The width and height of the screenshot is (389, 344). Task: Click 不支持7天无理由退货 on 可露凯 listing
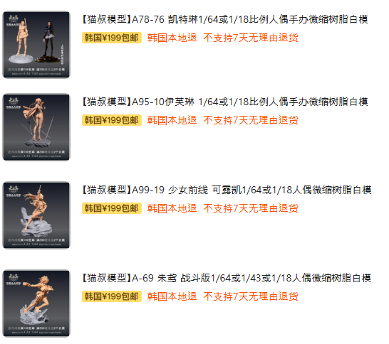coord(251,208)
